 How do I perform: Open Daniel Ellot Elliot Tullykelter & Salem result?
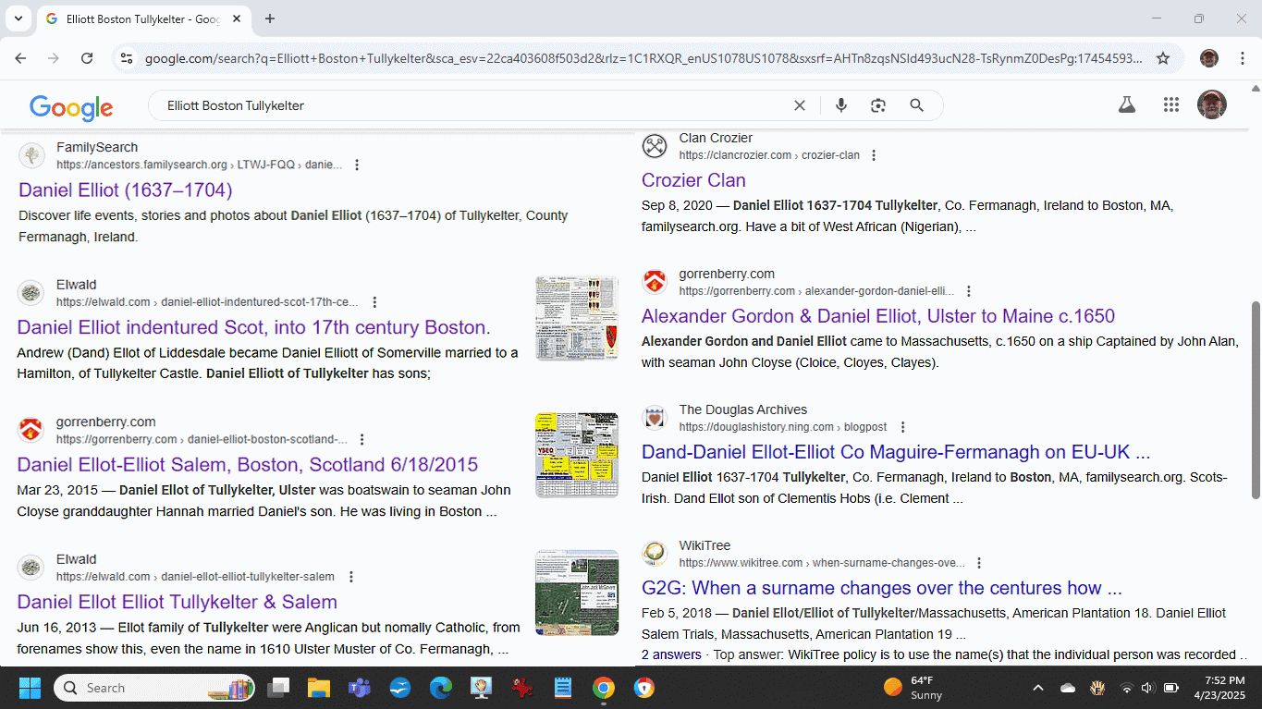coord(177,602)
